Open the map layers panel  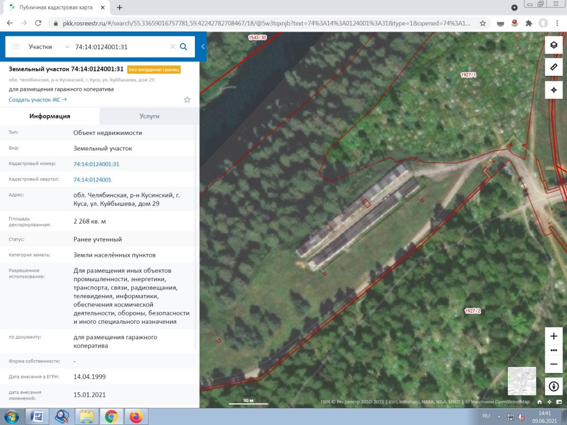[x=554, y=45]
